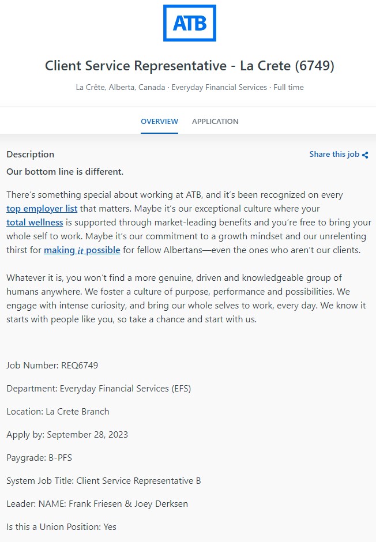Open the Share this job link
Image resolution: width=376 pixels, height=542 pixels.
click(x=334, y=154)
